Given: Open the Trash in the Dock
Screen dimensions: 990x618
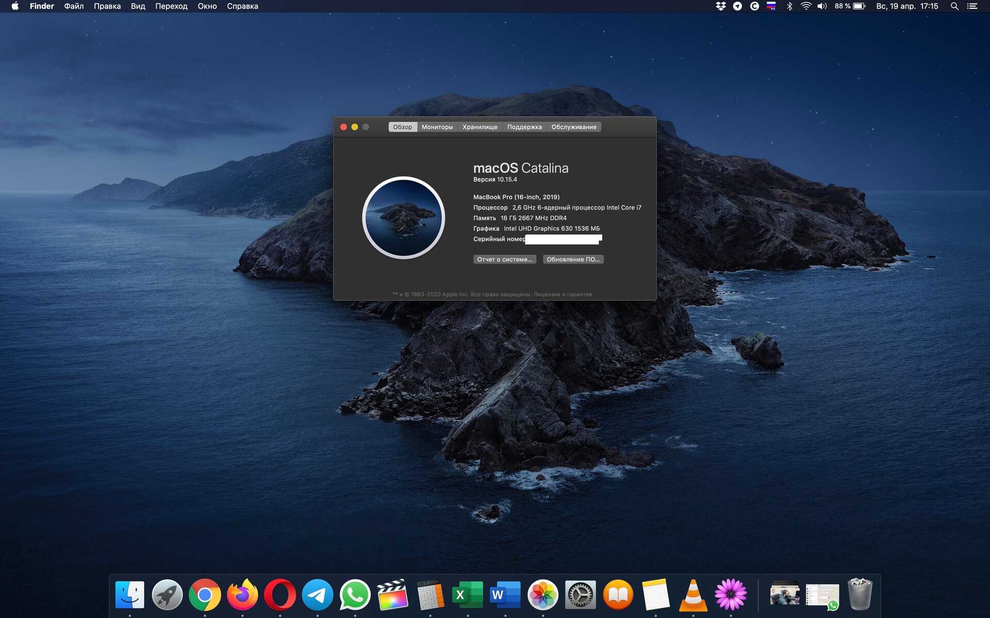Looking at the screenshot, I should [x=860, y=594].
